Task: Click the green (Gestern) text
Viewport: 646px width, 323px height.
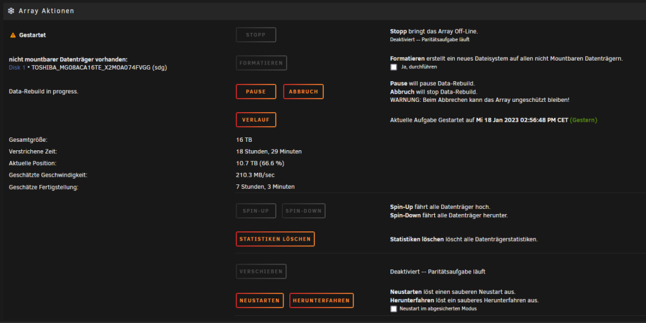Action: click(583, 120)
